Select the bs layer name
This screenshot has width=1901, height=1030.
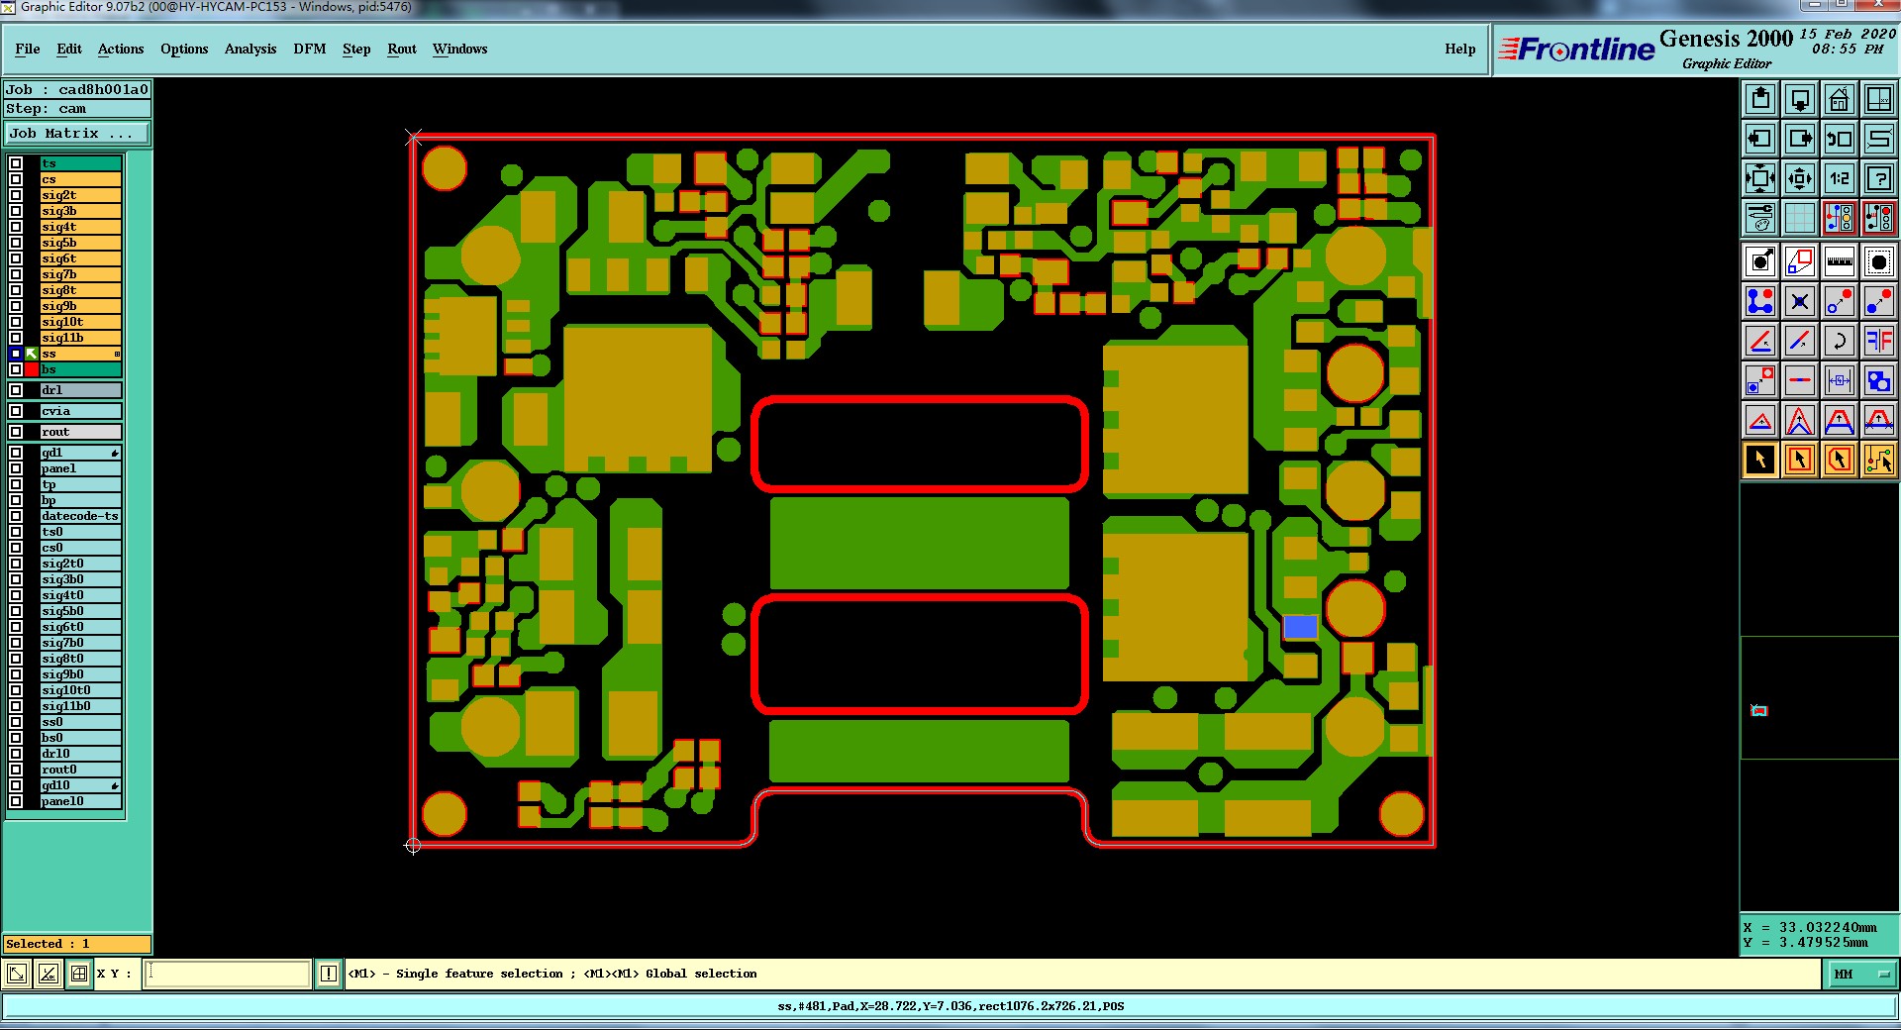[80, 369]
